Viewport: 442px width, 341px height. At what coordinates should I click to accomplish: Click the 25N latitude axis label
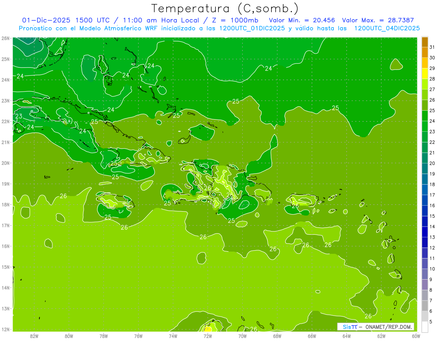(5, 59)
